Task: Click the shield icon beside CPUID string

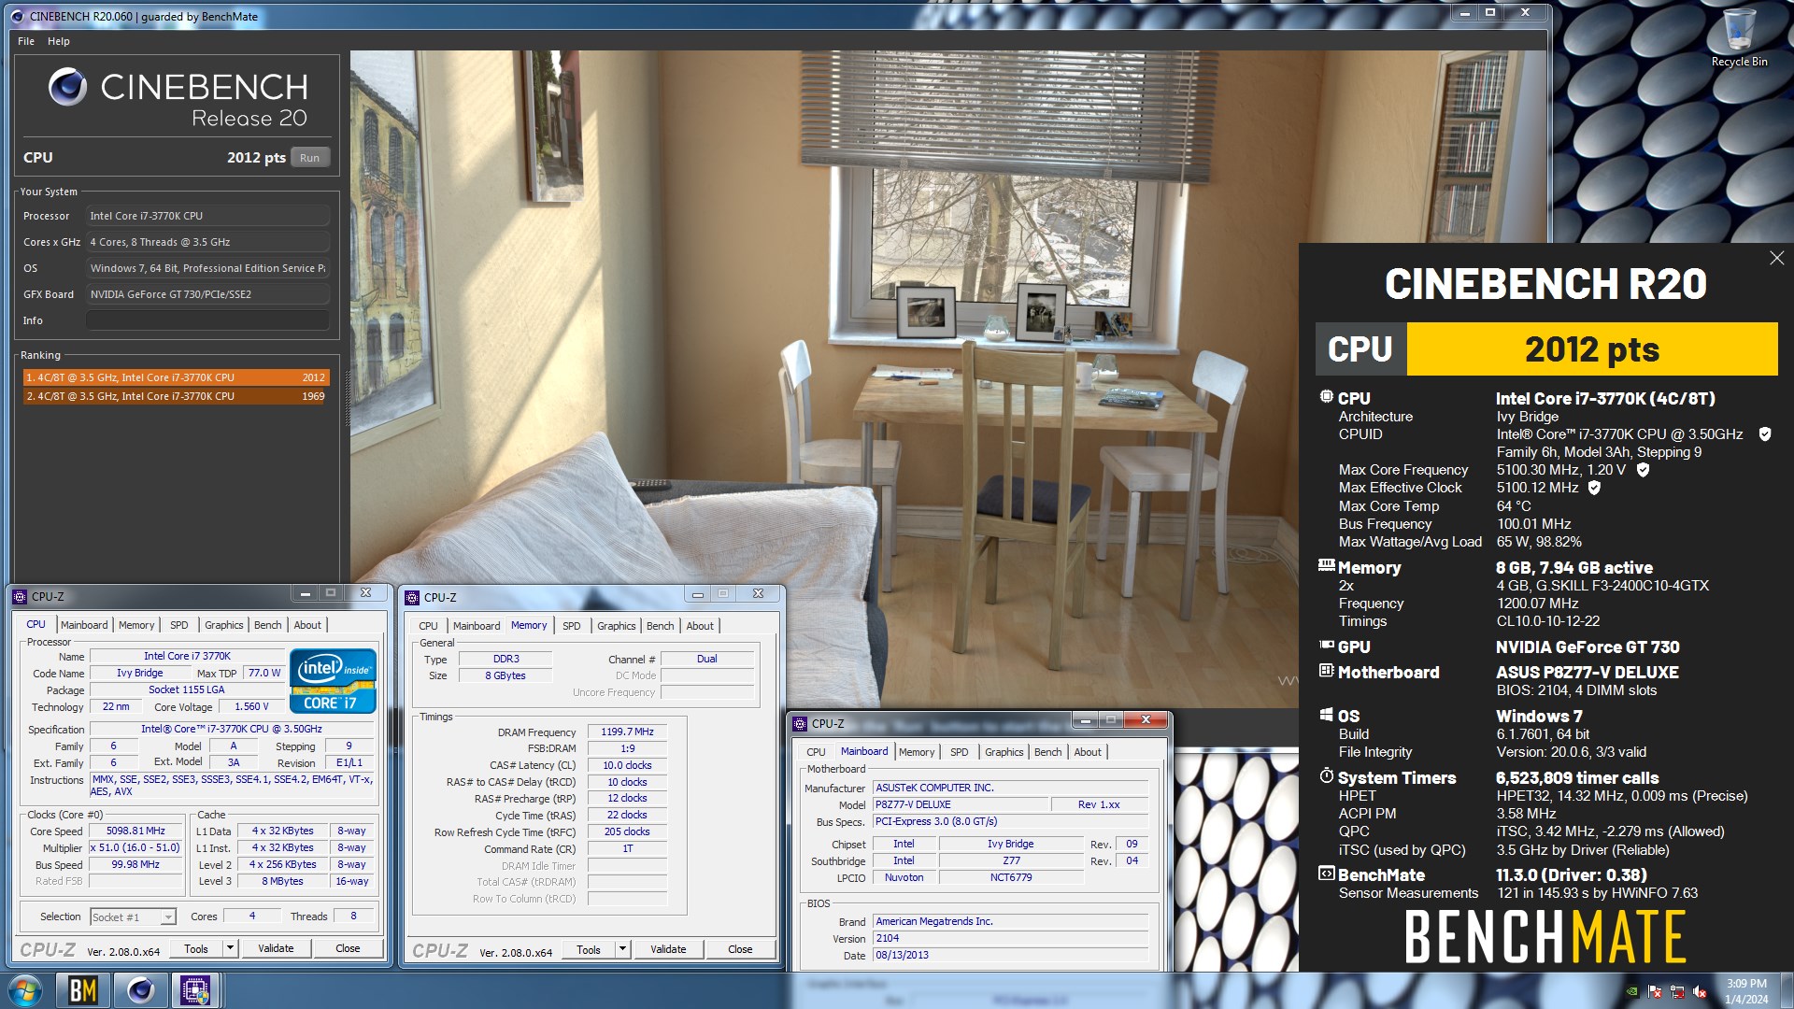Action: click(1765, 433)
